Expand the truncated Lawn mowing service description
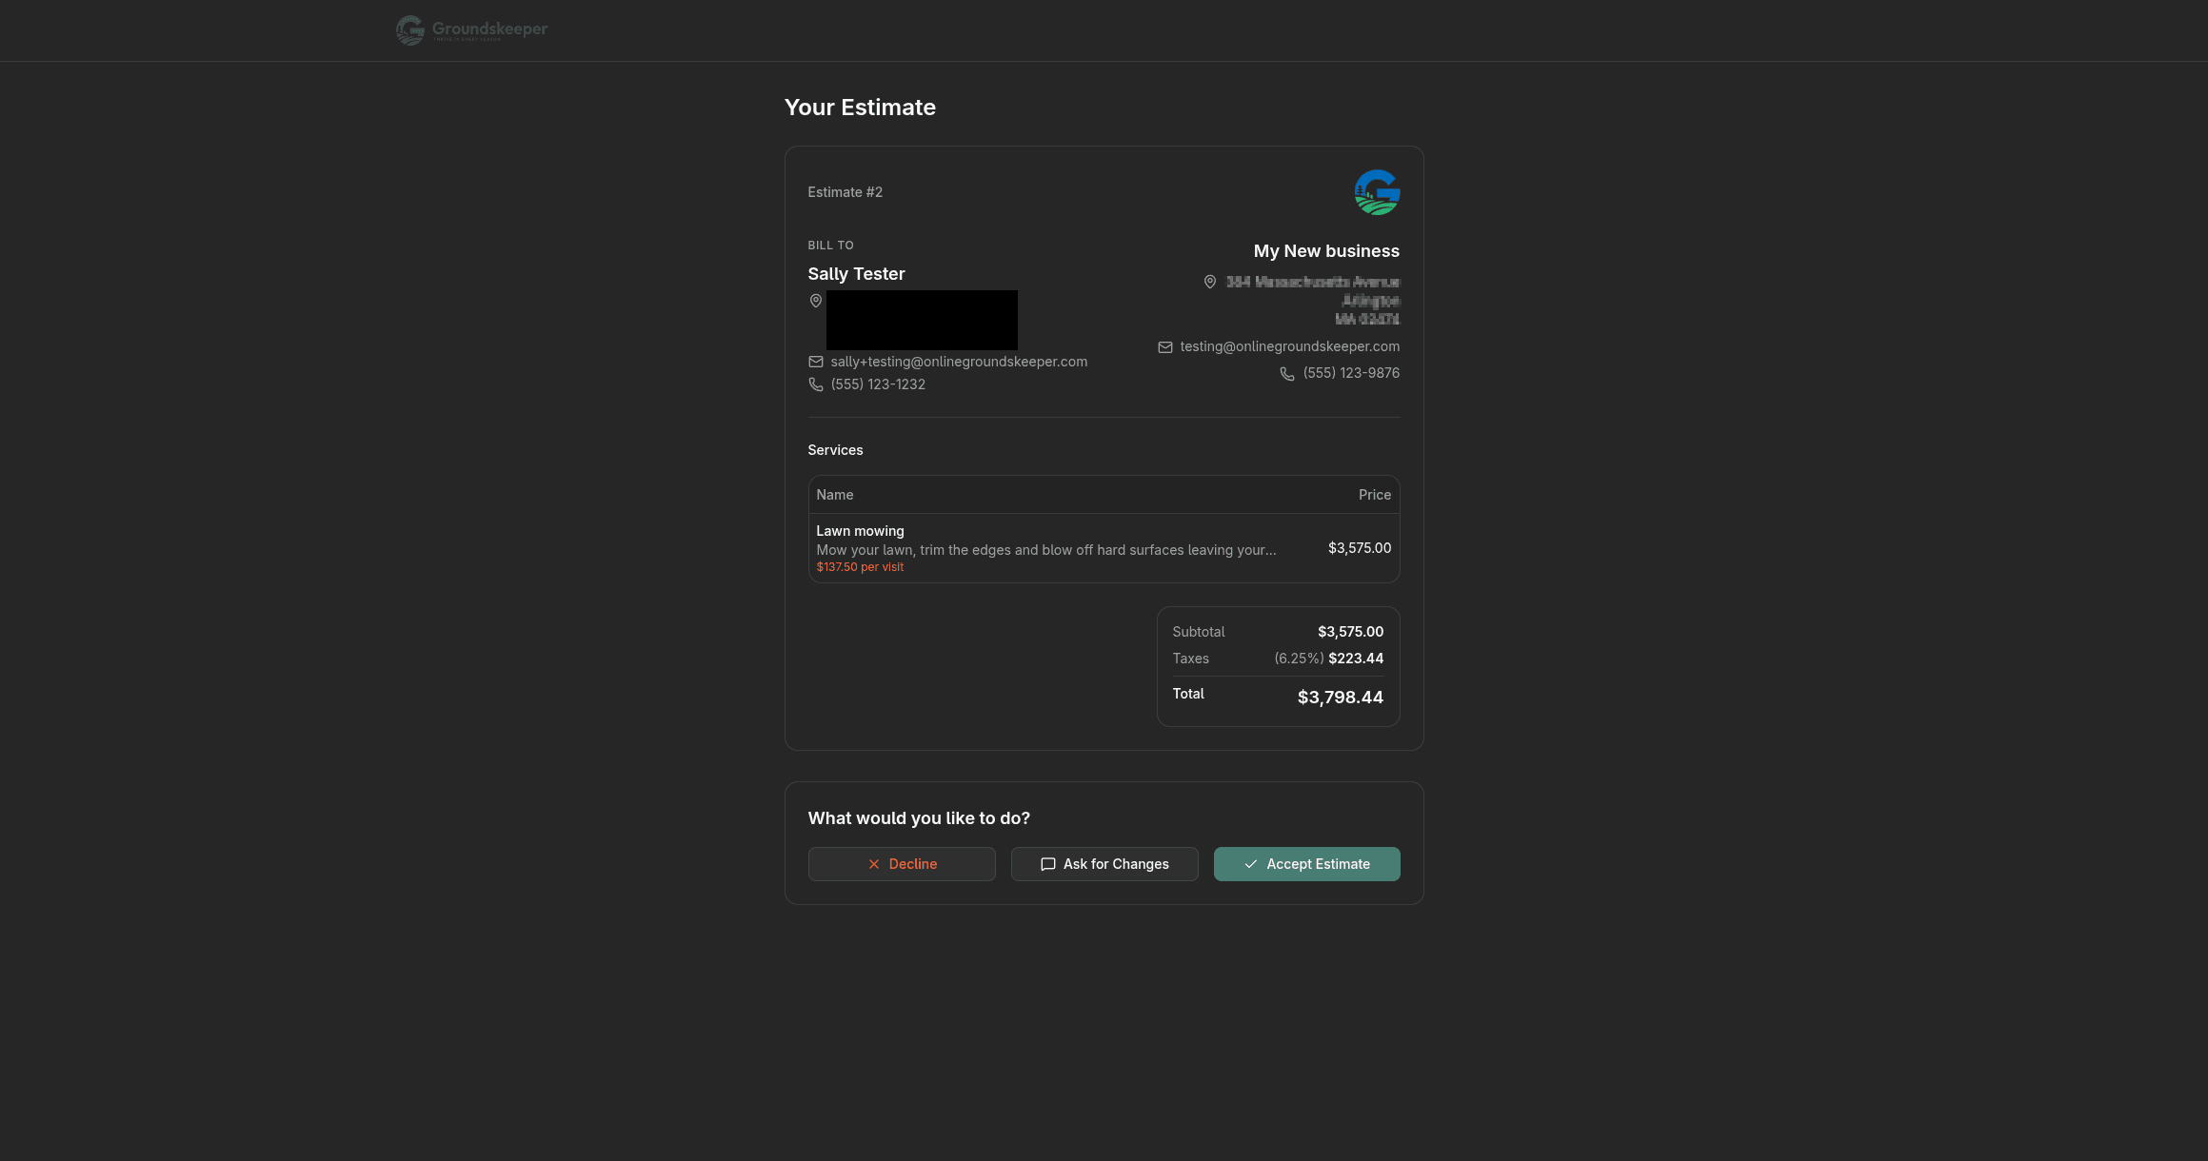 tap(1045, 550)
